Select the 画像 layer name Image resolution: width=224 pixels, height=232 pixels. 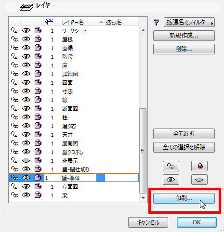[x=67, y=48]
